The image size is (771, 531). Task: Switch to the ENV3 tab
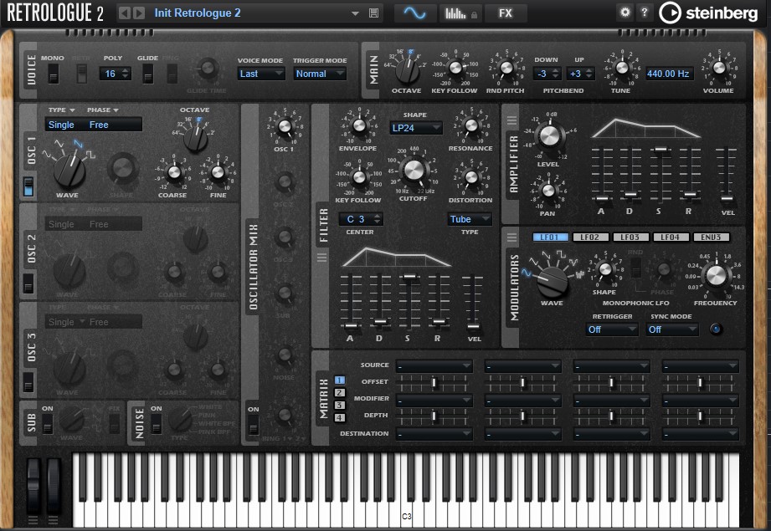click(x=711, y=237)
